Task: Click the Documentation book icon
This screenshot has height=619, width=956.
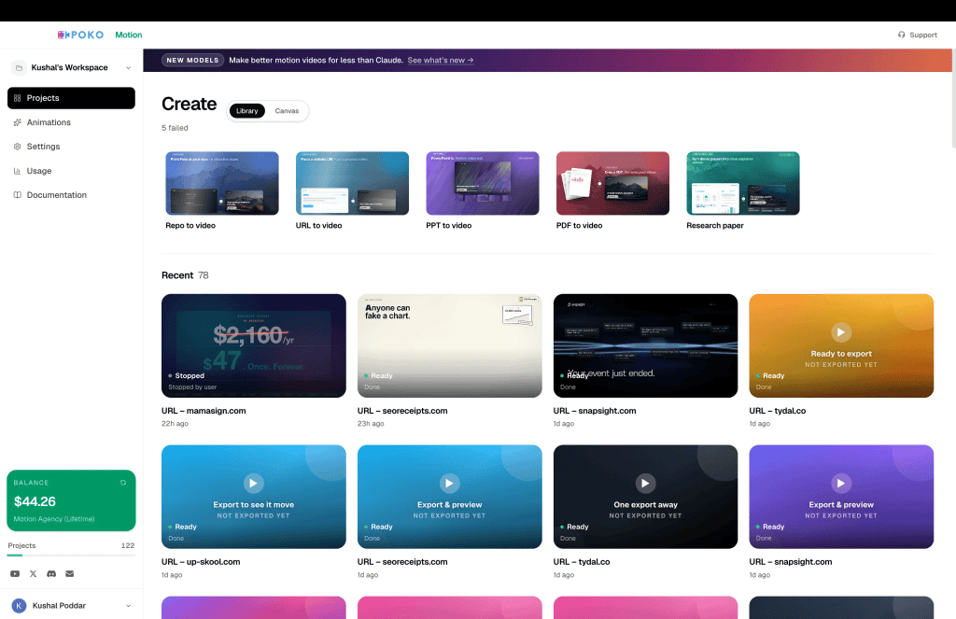Action: [x=17, y=195]
